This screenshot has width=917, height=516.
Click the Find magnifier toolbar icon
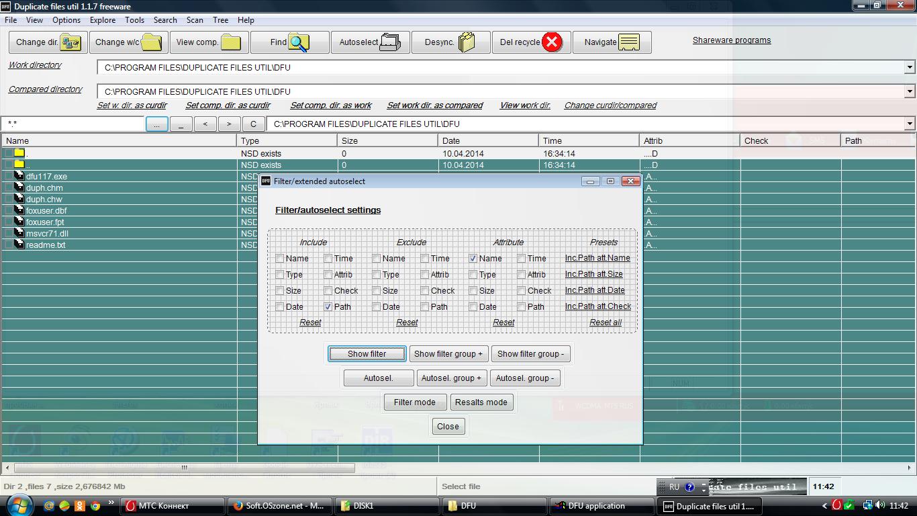(299, 42)
